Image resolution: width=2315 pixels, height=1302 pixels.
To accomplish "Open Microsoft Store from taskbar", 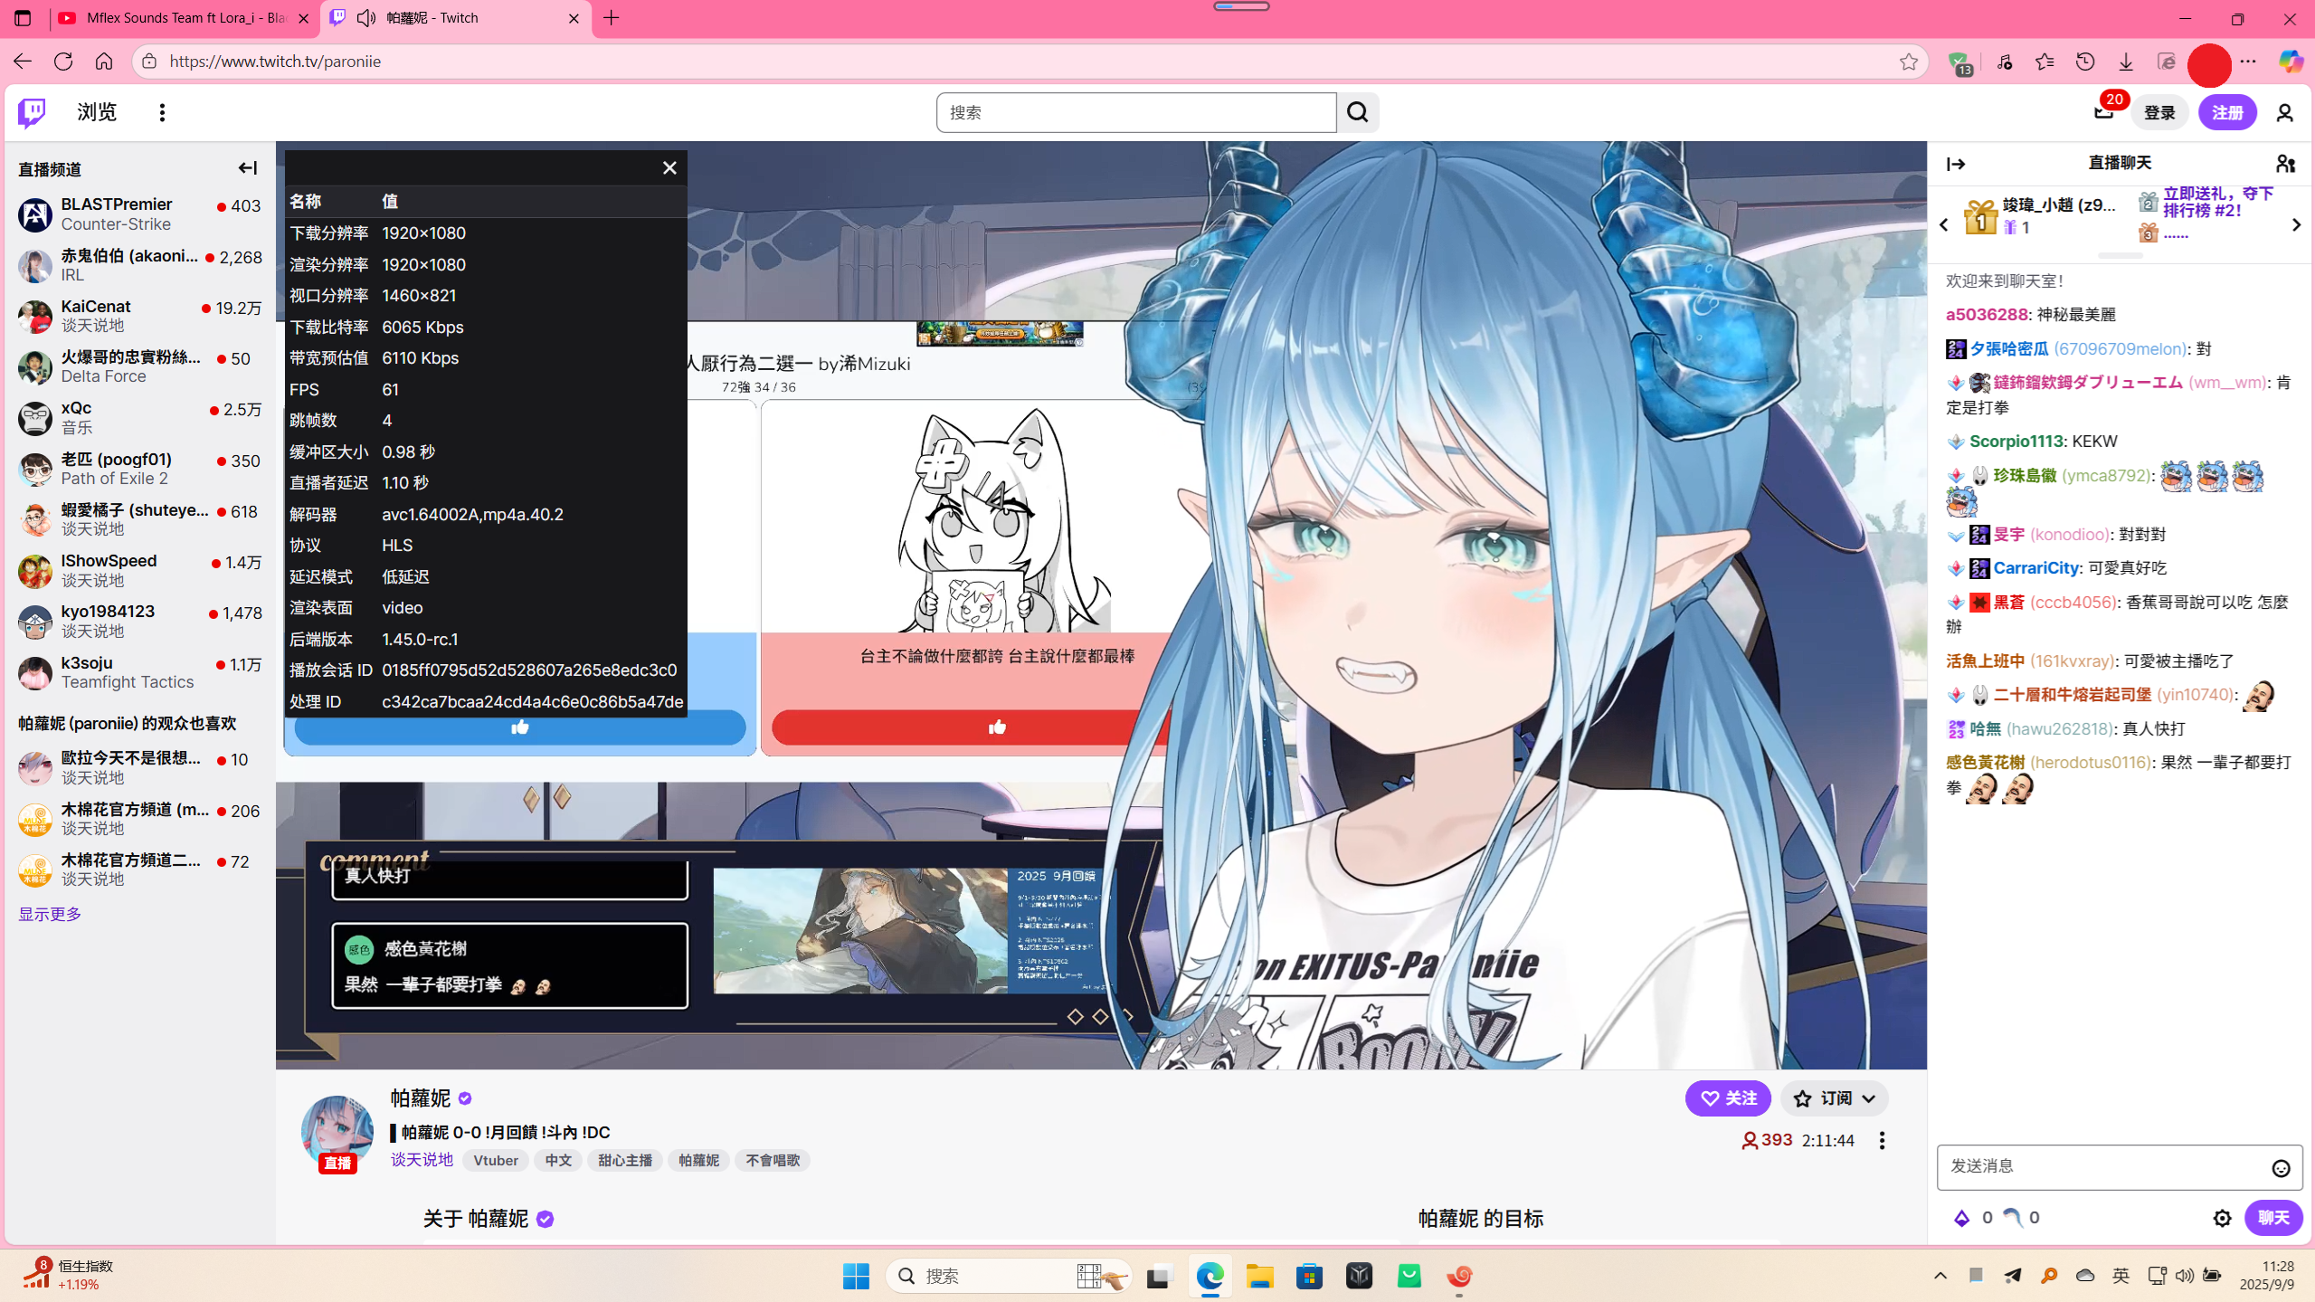I will point(1309,1276).
